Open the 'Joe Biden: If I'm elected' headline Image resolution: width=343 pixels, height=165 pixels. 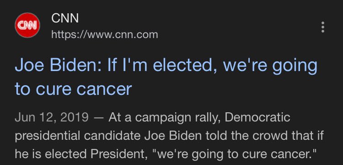166,77
